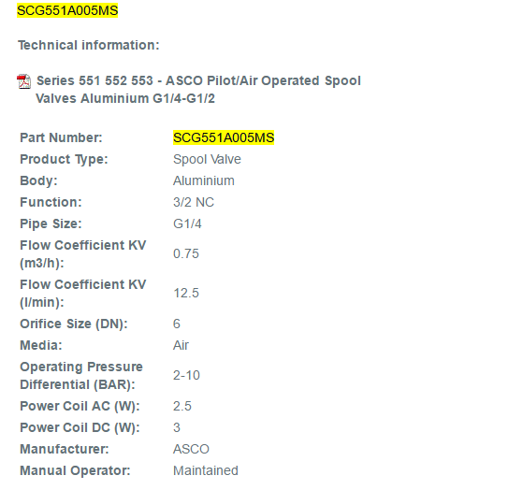
Task: Click the Maintained manual operator value
Action: click(206, 470)
